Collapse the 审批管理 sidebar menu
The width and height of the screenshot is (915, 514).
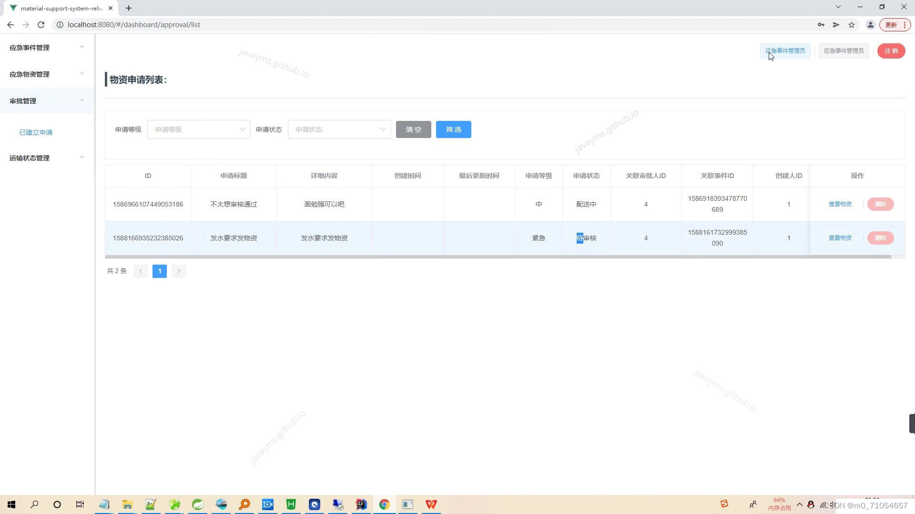point(47,101)
